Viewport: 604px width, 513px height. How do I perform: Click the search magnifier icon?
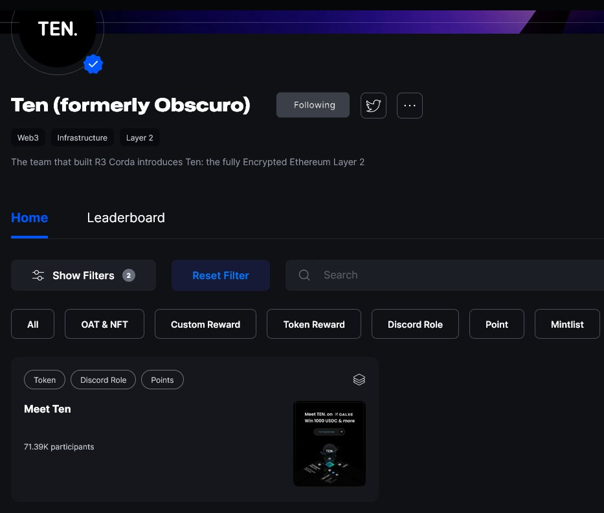[x=304, y=275]
